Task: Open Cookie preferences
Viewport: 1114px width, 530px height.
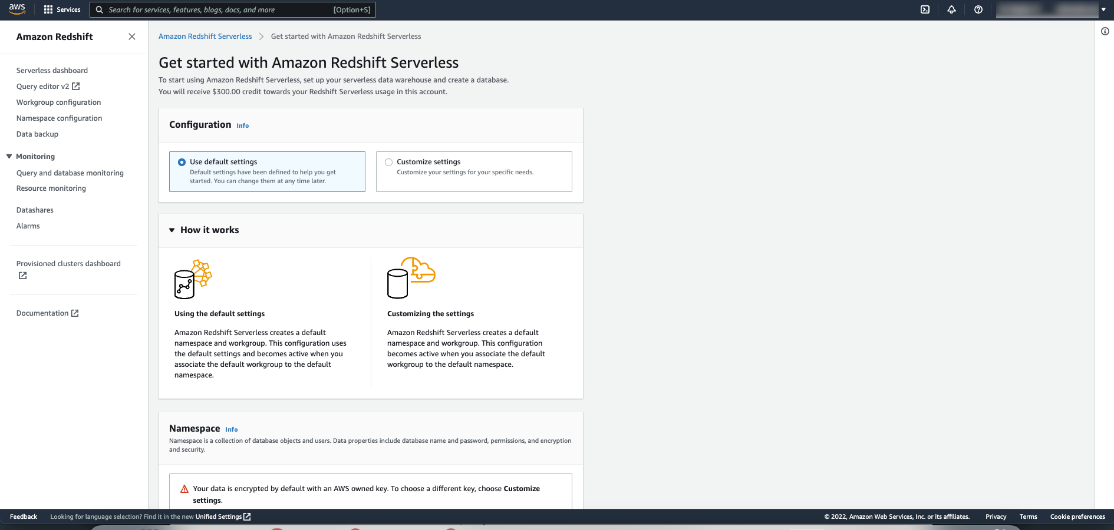Action: [x=1077, y=516]
